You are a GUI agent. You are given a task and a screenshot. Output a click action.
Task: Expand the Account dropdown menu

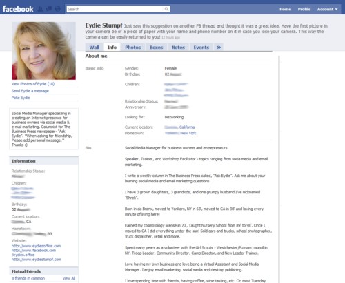pos(327,9)
